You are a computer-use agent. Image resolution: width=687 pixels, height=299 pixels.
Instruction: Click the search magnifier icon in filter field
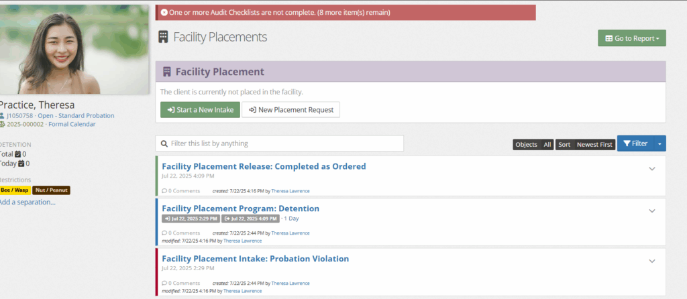pos(164,143)
